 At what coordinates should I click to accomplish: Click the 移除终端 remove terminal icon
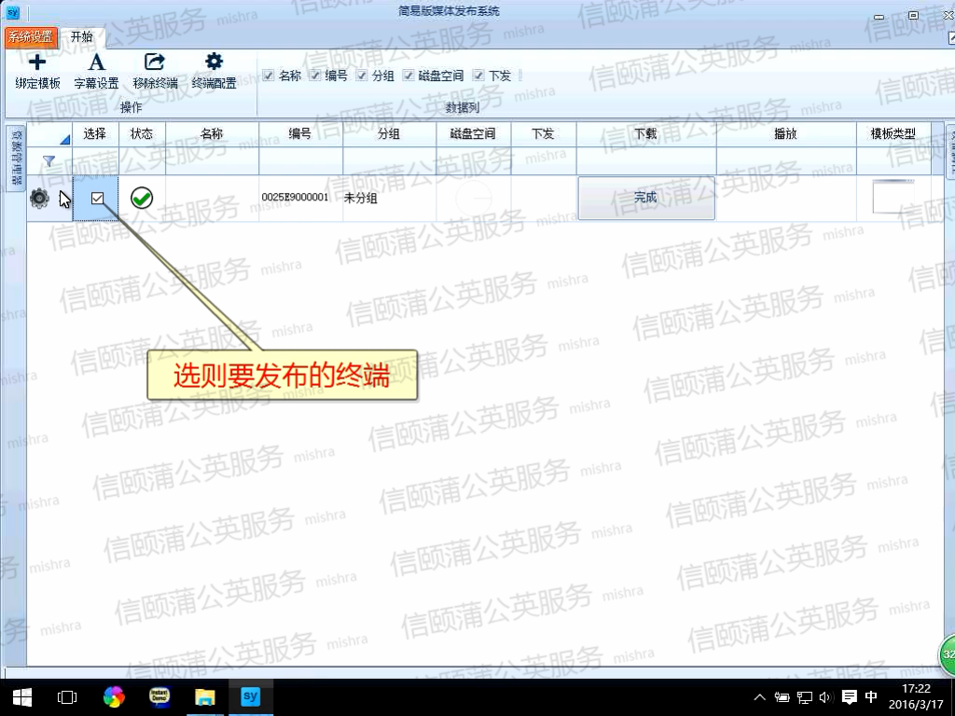(x=155, y=63)
